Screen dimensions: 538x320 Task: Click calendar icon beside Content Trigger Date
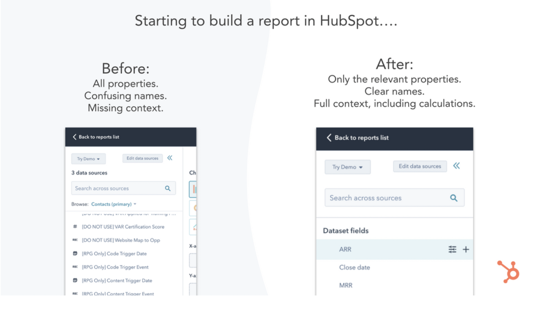pos(75,280)
